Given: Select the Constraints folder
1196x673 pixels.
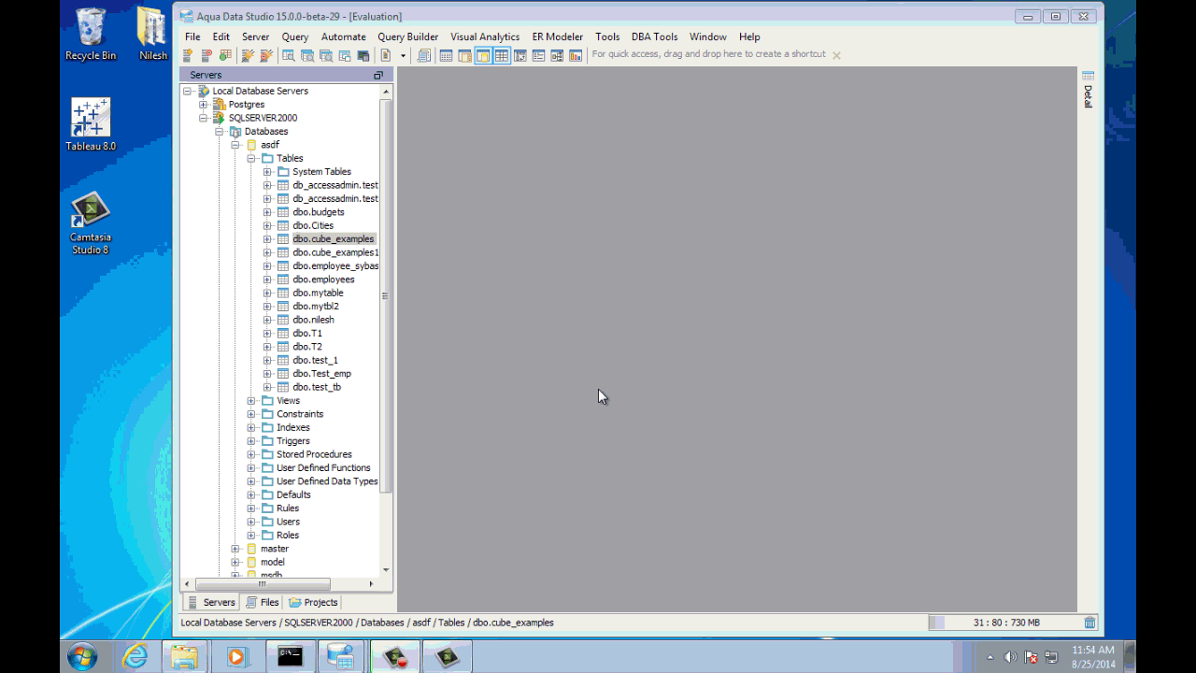Looking at the screenshot, I should [300, 414].
